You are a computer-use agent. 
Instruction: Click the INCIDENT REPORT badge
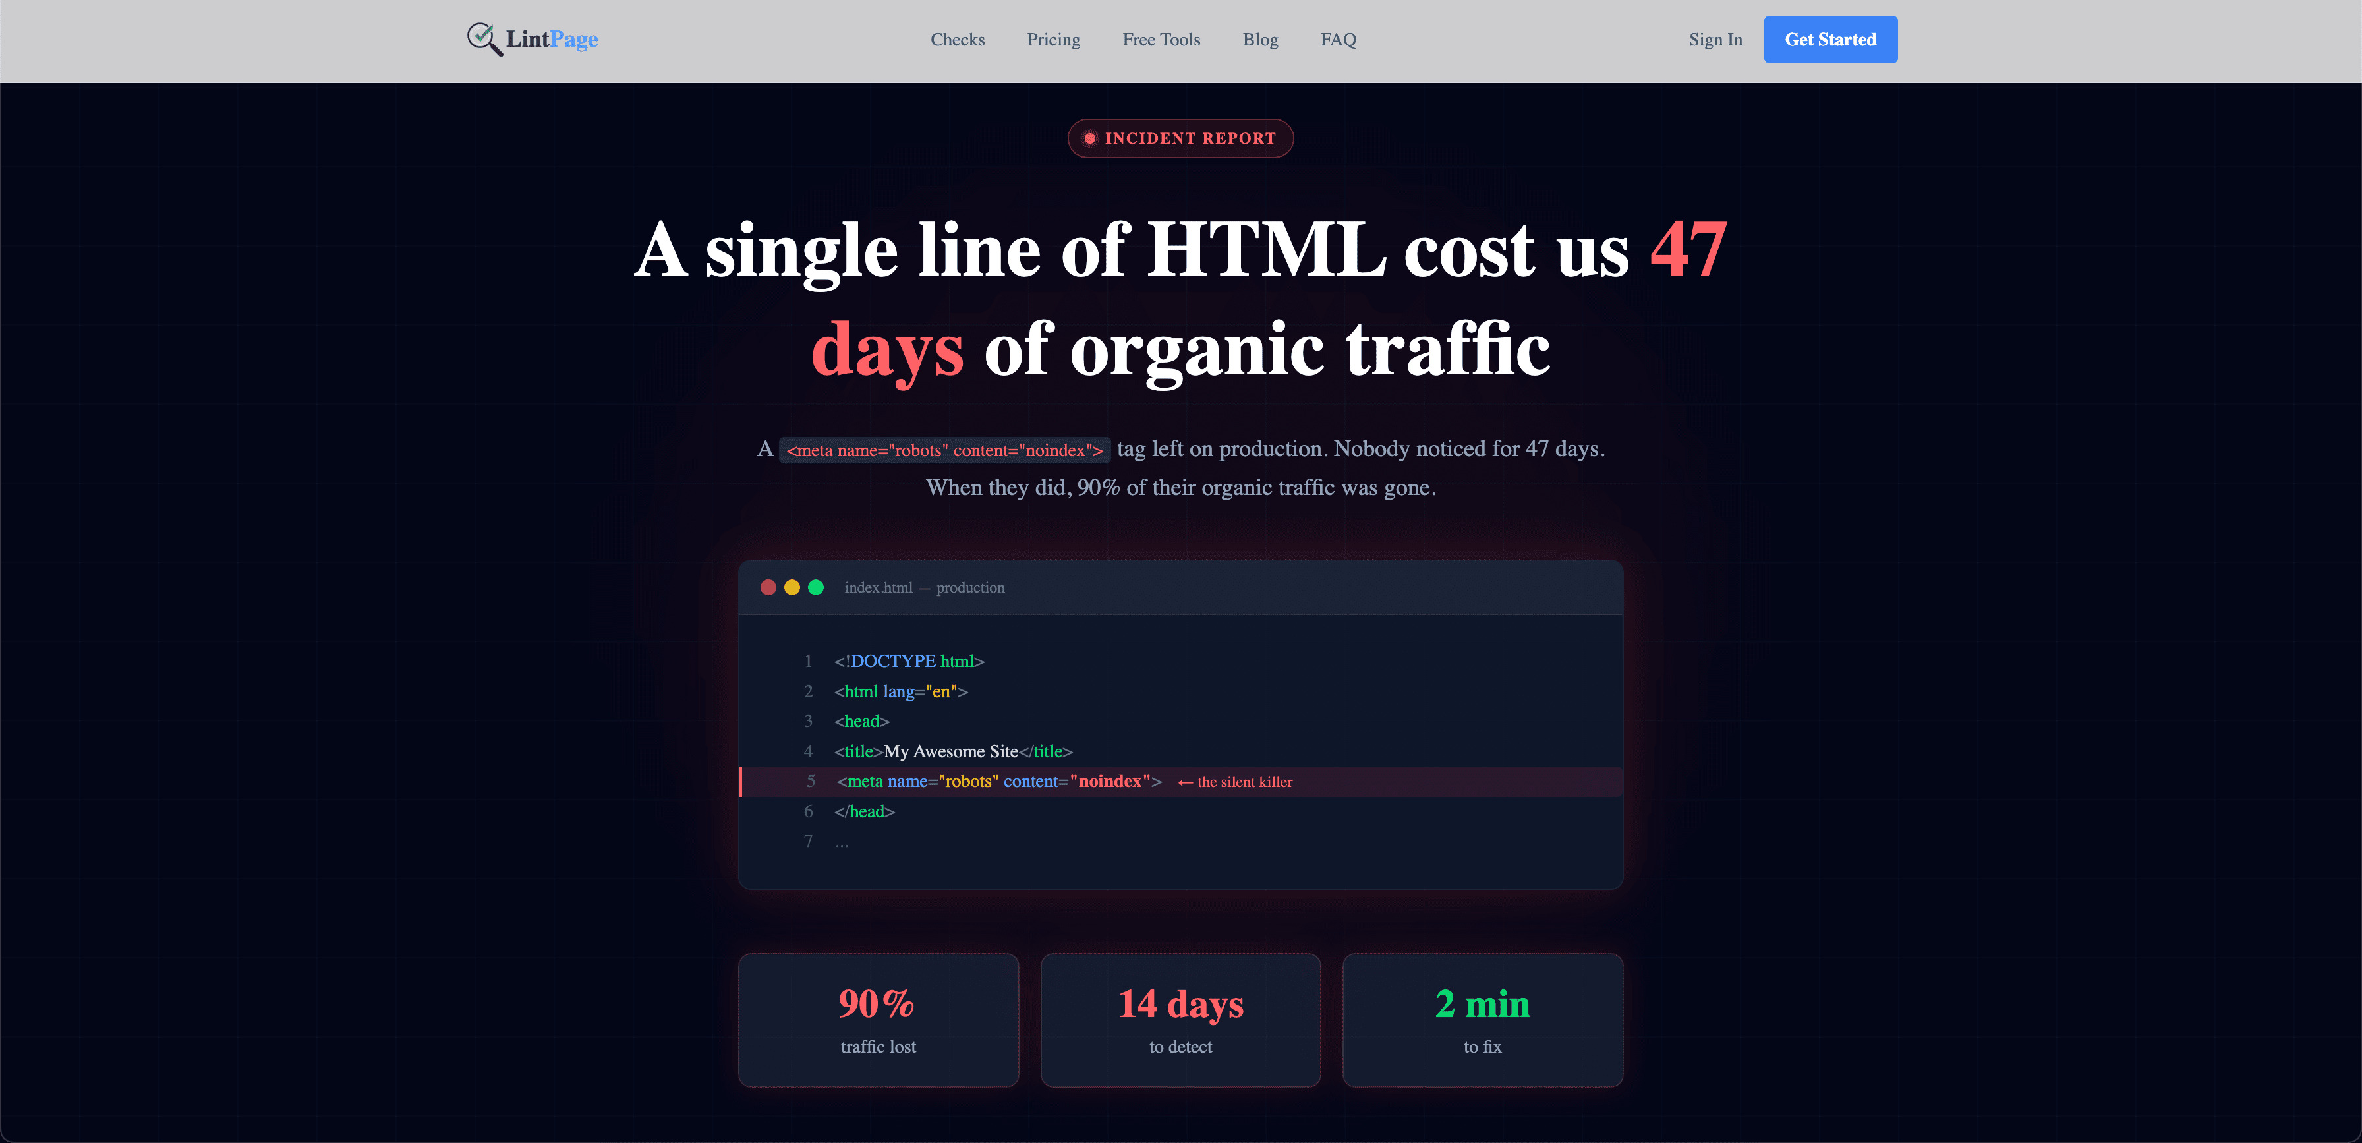(x=1181, y=138)
